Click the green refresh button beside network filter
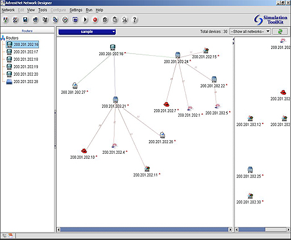This screenshot has width=291, height=240. (280, 32)
